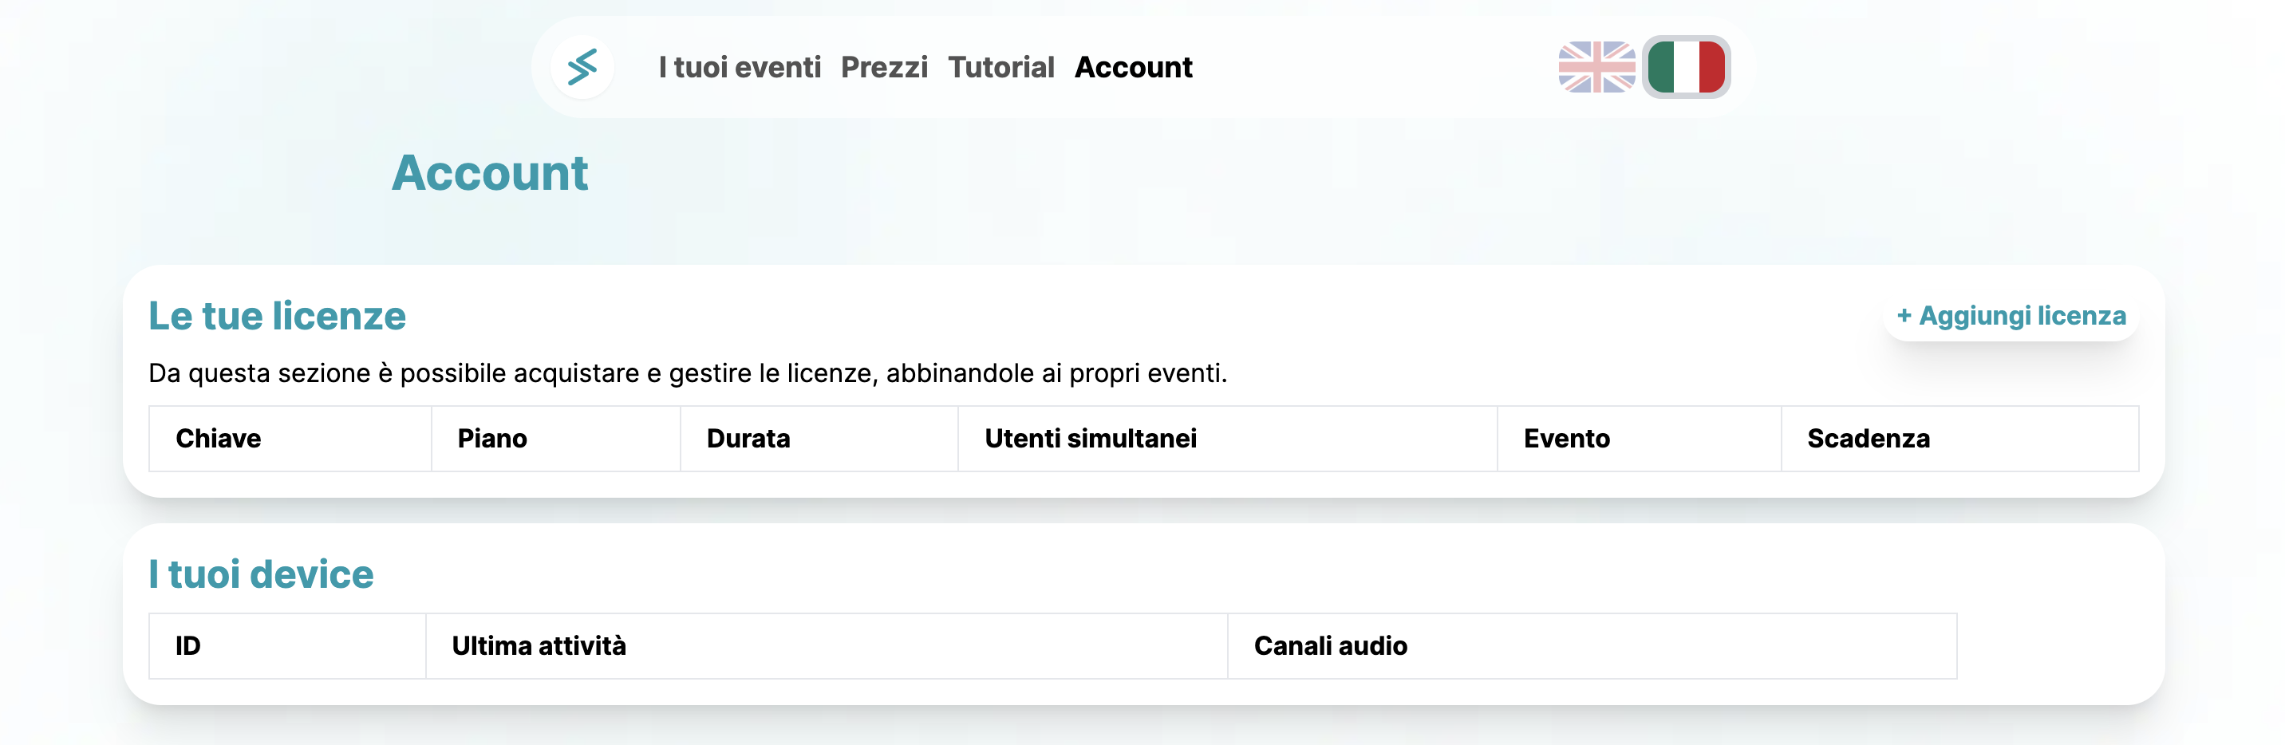The width and height of the screenshot is (2285, 745).
Task: Click the app logo icon
Action: (582, 68)
